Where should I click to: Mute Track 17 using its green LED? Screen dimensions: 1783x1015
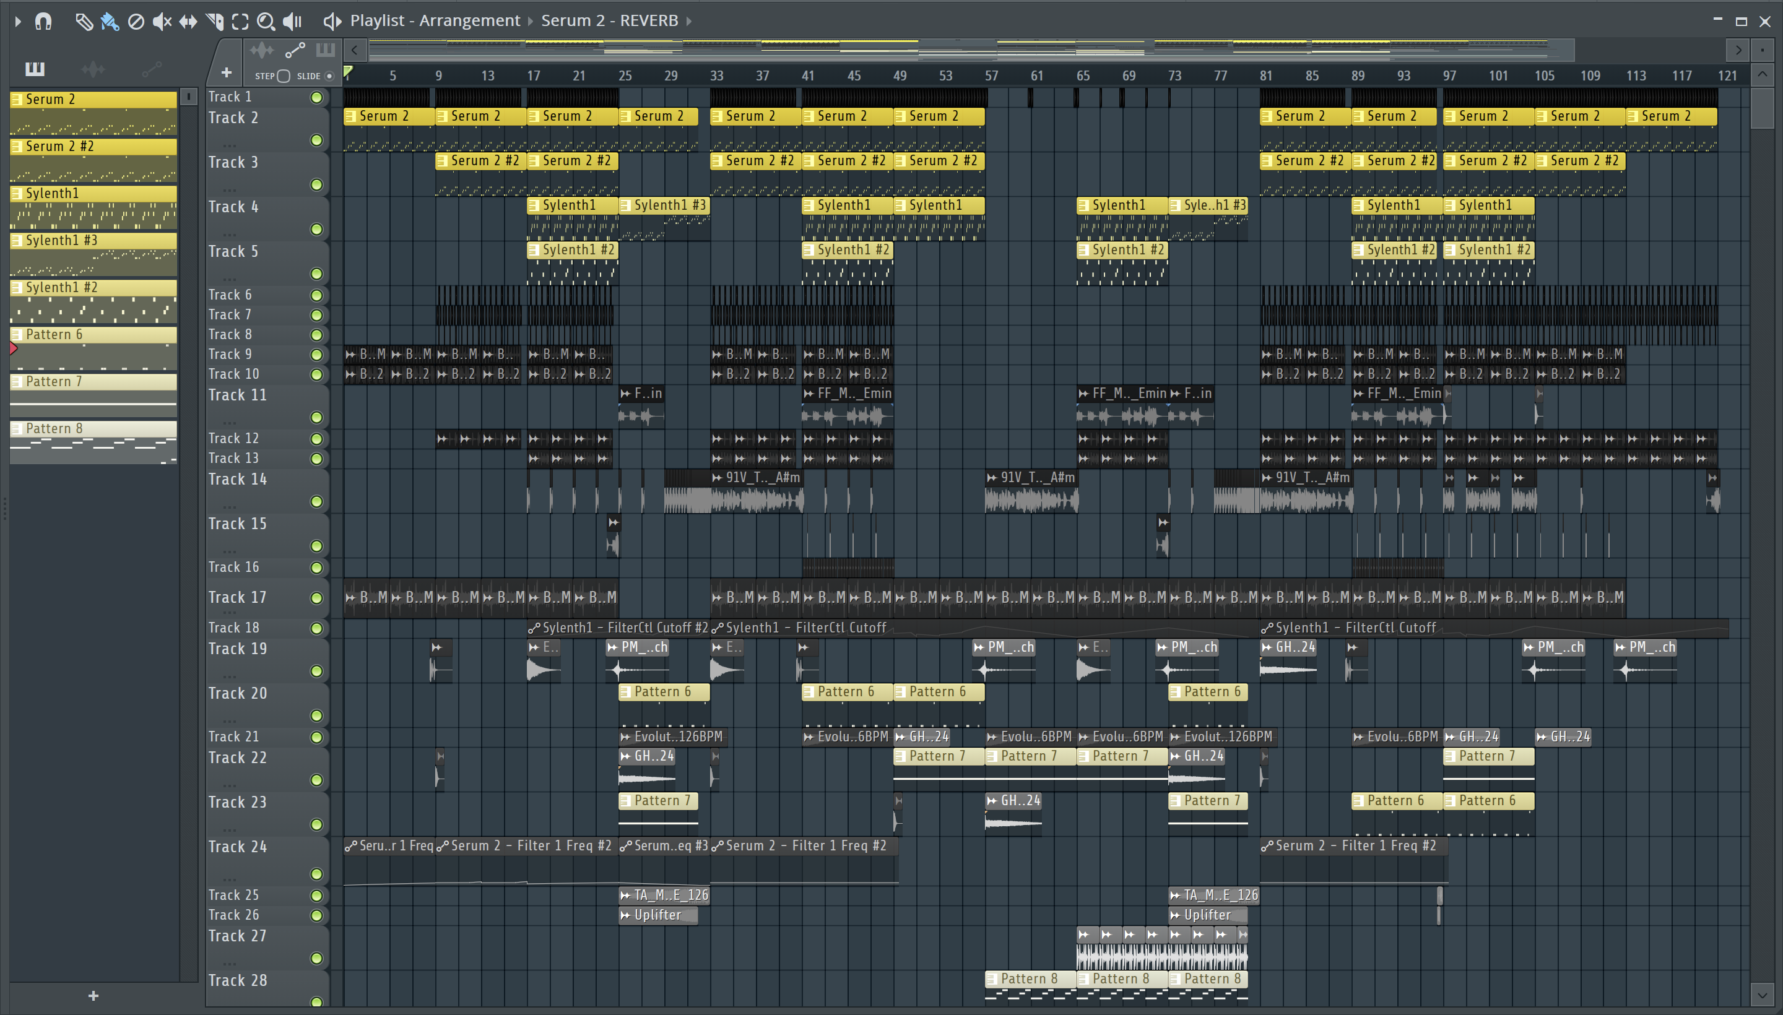tap(316, 598)
